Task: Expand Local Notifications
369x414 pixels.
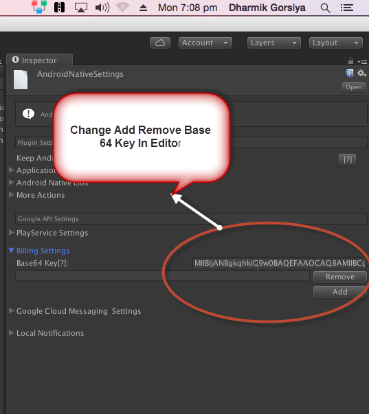Action: (11, 333)
